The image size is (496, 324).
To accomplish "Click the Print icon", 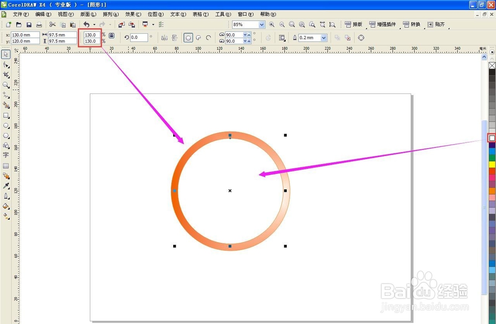I will [39, 24].
